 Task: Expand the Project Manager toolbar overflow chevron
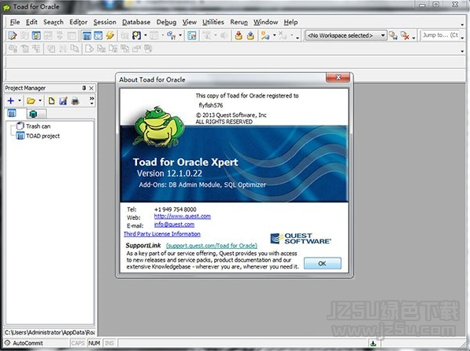point(92,101)
